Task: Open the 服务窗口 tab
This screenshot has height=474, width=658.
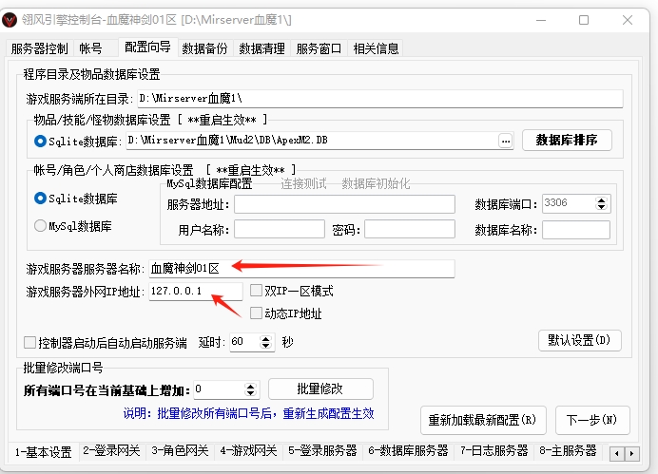Action: tap(320, 48)
